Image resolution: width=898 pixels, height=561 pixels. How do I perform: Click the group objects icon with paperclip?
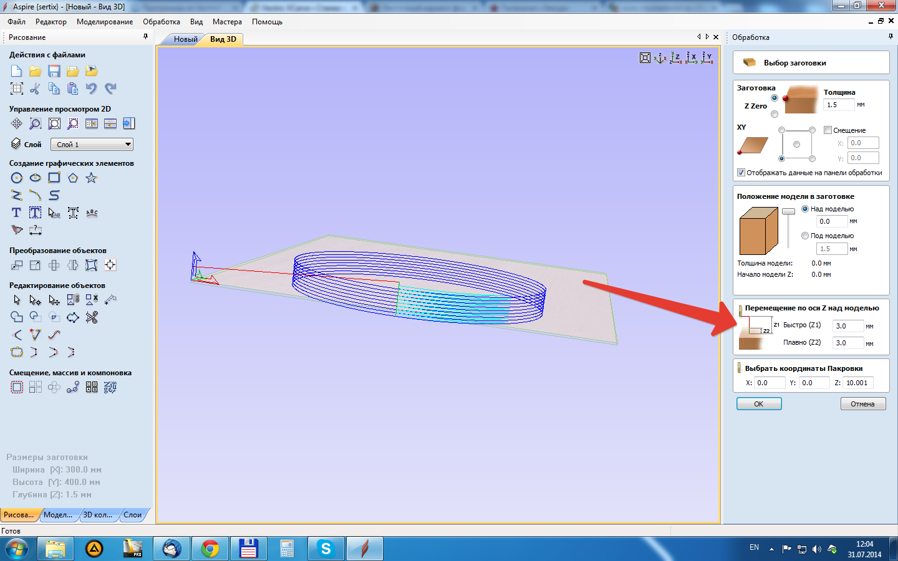coord(73,300)
